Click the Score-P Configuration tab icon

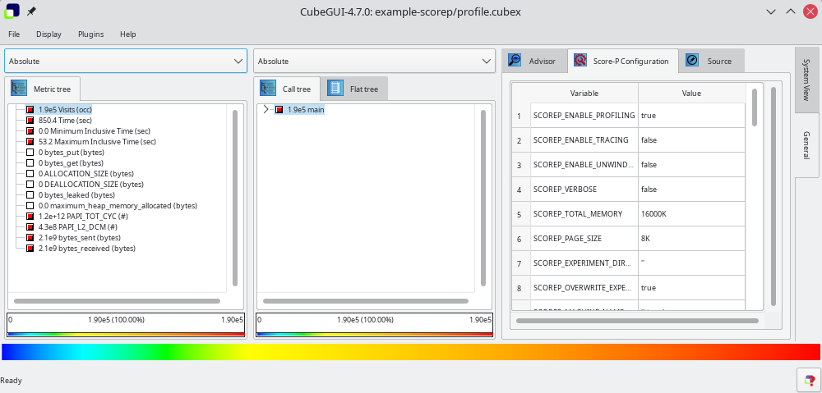click(580, 61)
